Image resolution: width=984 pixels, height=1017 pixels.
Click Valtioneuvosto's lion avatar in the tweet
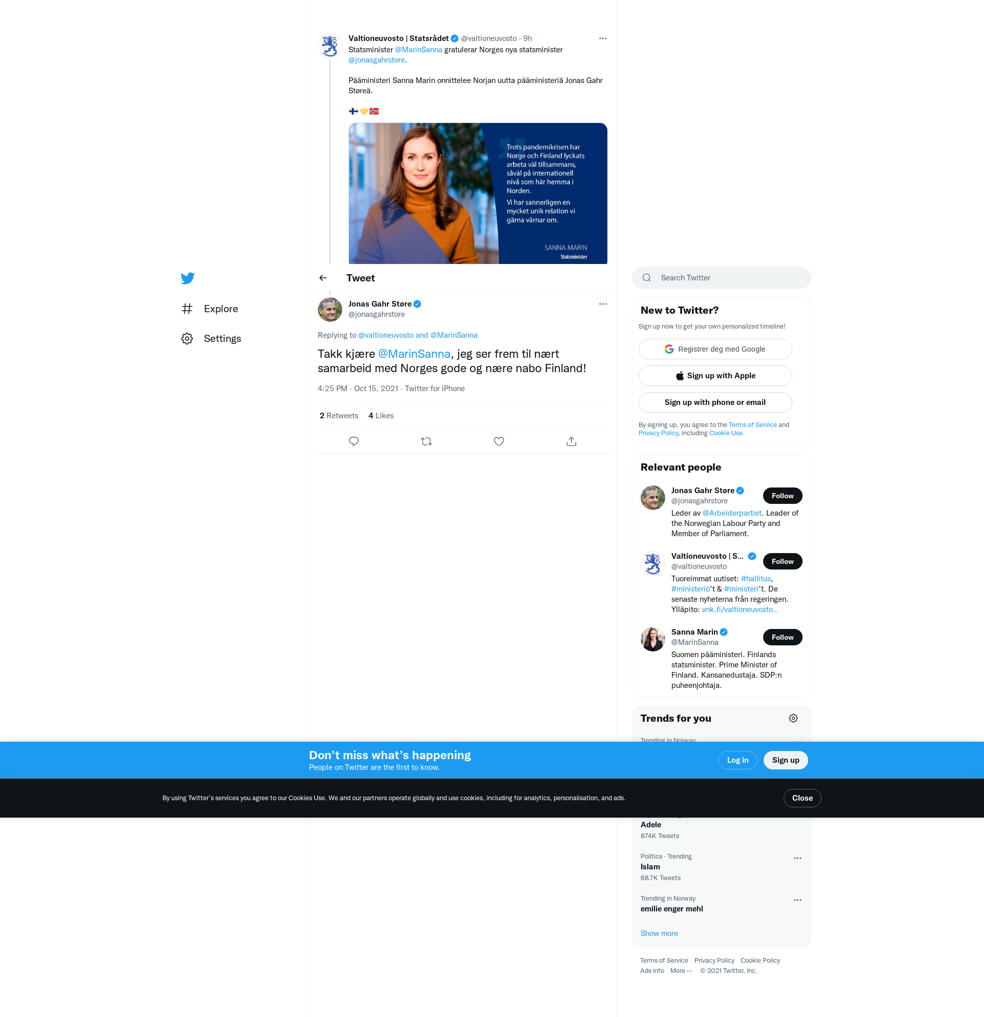pos(330,46)
